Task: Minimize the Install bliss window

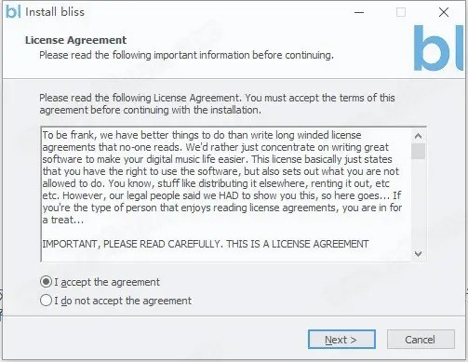Action: pos(359,12)
